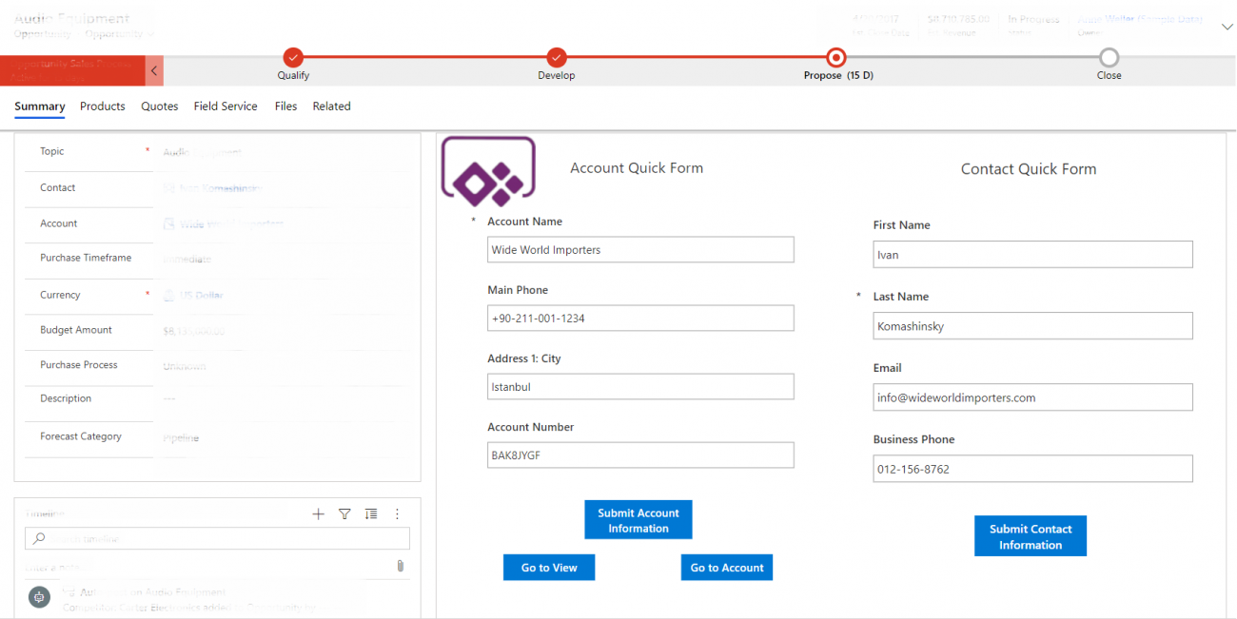Select the Propose stage marker
The width and height of the screenshot is (1237, 619).
836,57
